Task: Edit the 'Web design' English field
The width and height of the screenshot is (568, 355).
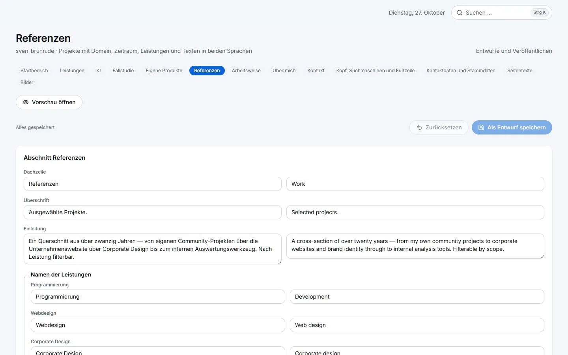Action: [x=417, y=325]
